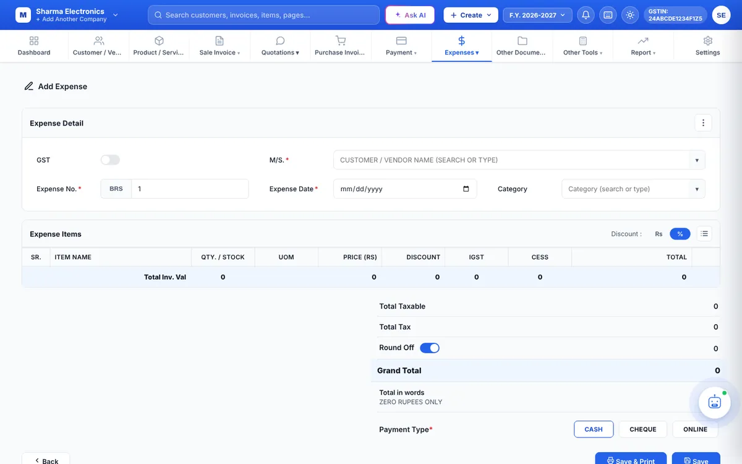Click the Category search field
This screenshot has height=464, width=742.
[625, 189]
